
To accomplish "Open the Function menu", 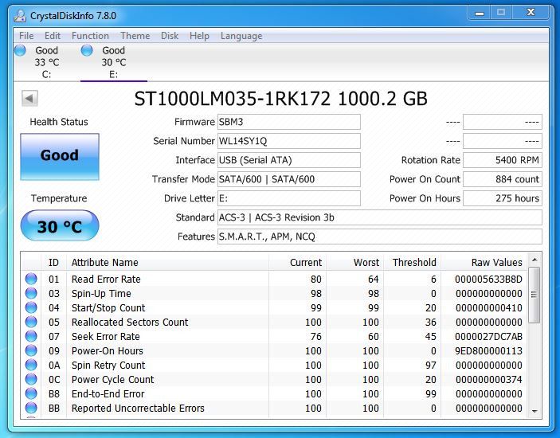I will tap(90, 36).
